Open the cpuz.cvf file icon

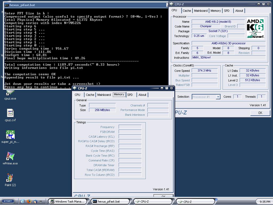10,115
